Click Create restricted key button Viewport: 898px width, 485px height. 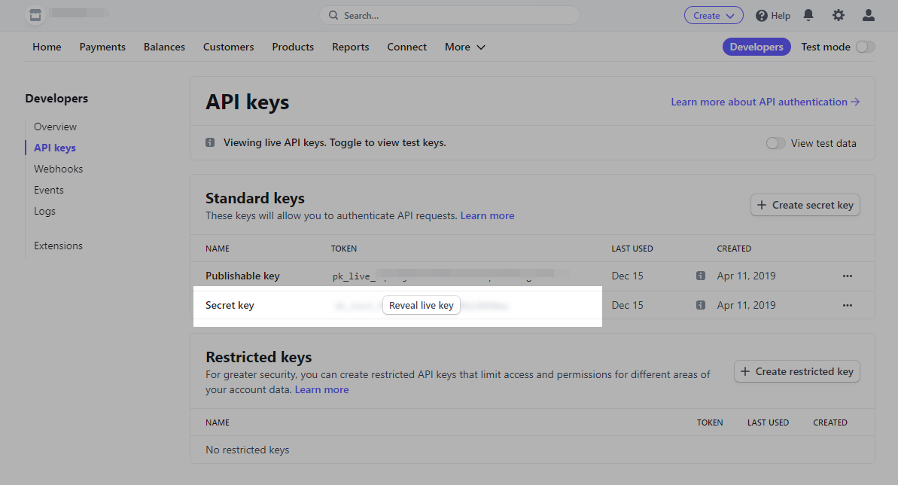[x=797, y=371]
